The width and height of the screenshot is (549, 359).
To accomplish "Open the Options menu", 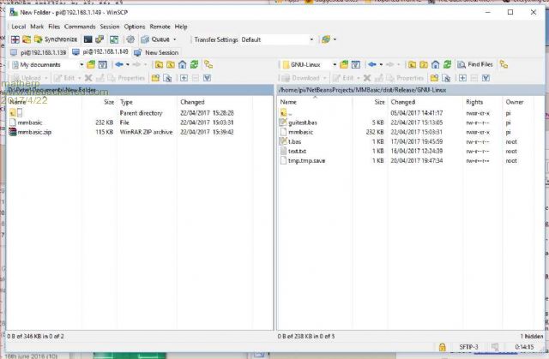I will [135, 27].
